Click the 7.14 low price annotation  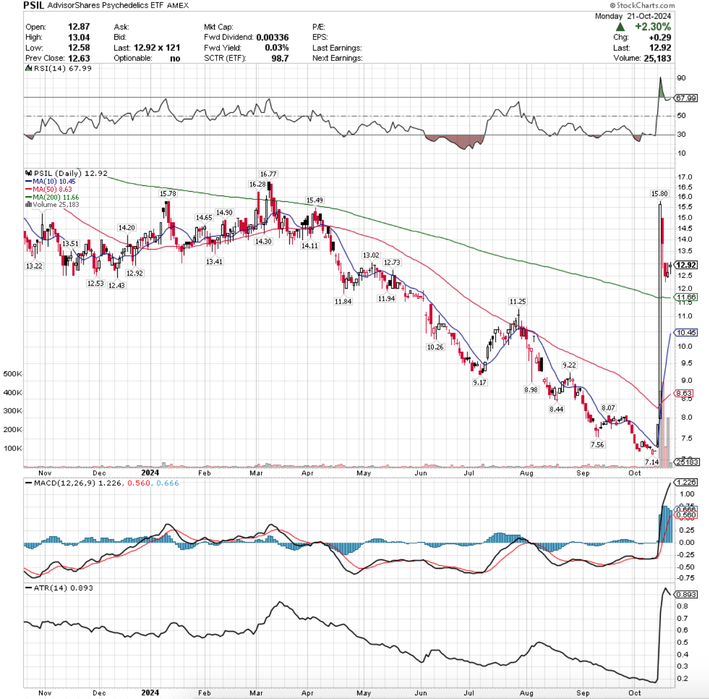tap(652, 462)
